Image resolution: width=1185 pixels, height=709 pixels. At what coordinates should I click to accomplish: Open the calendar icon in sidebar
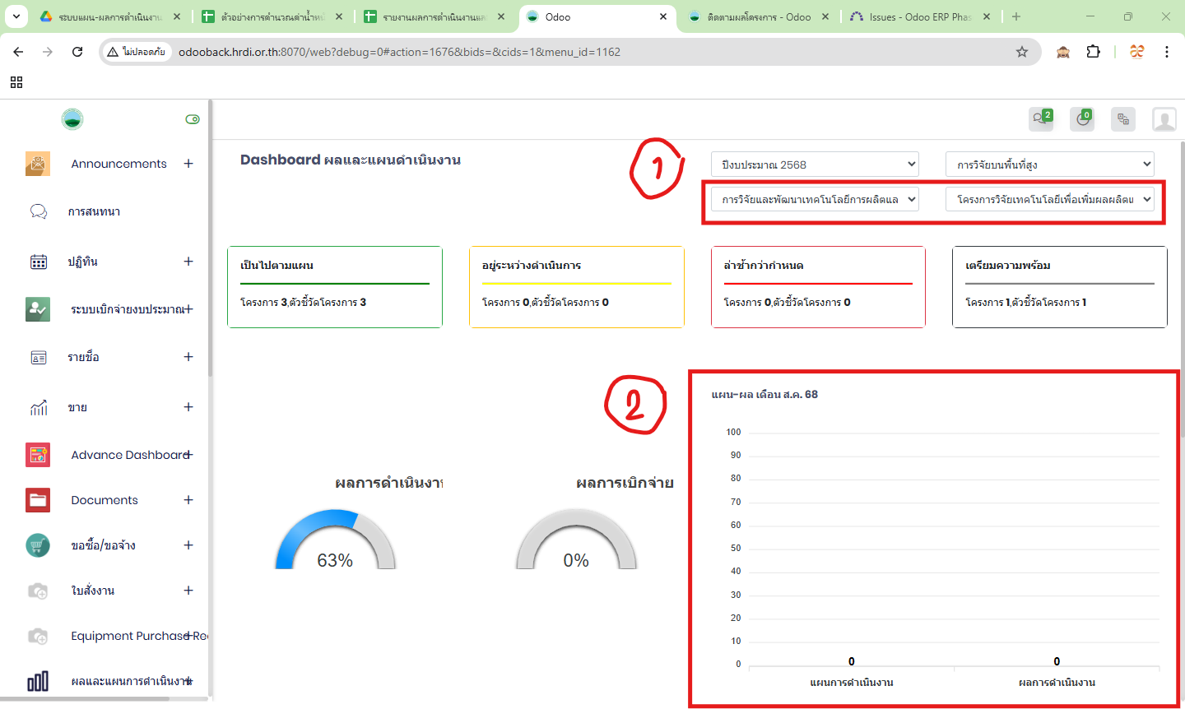point(39,262)
